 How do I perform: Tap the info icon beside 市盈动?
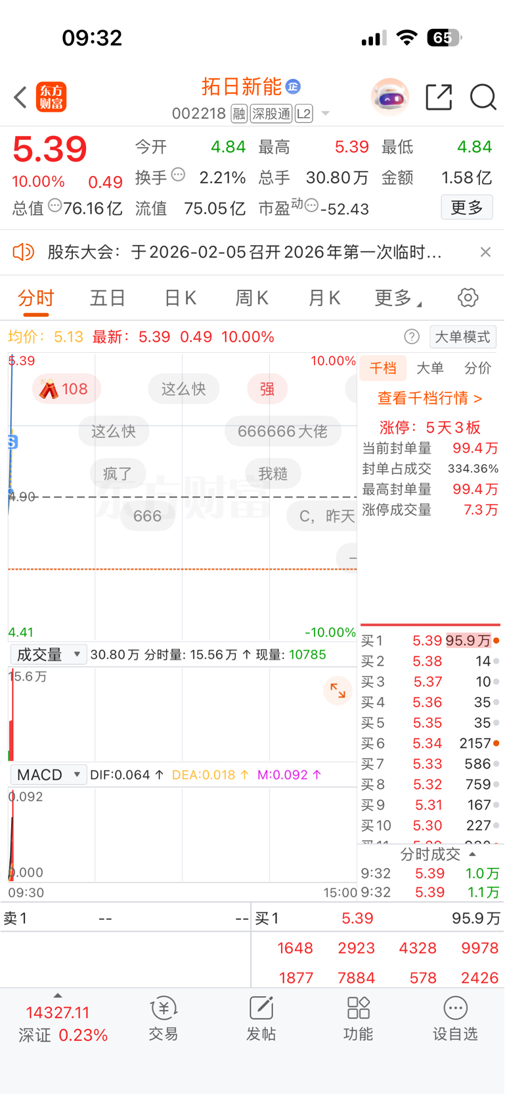pos(311,206)
